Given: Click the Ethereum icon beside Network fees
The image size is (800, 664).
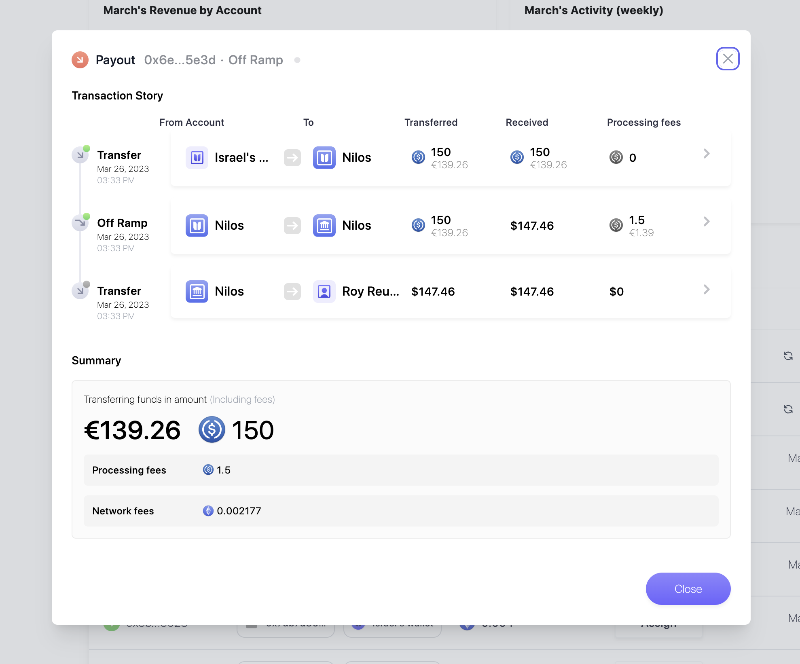Looking at the screenshot, I should 208,511.
